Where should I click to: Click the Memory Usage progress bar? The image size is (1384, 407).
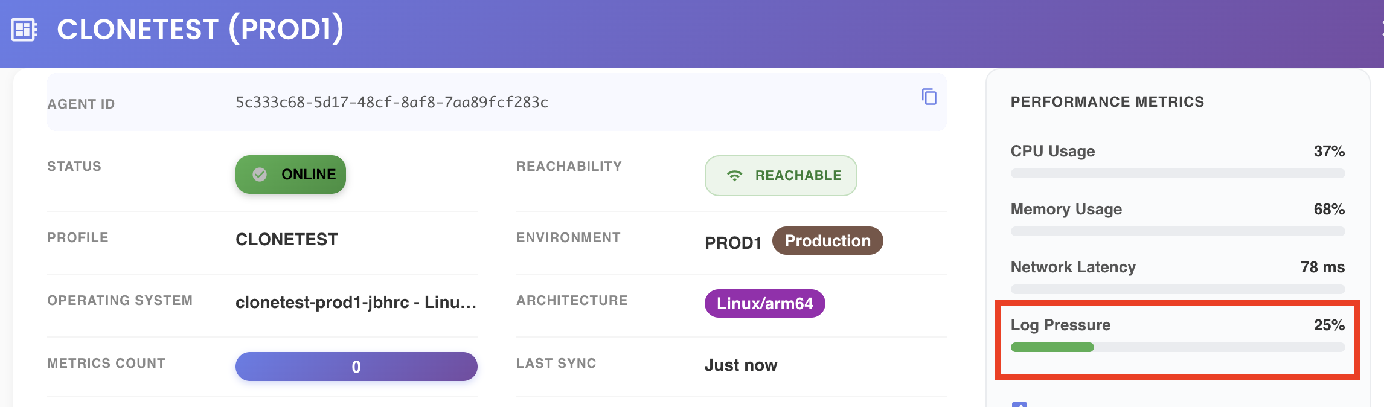coord(1177,231)
